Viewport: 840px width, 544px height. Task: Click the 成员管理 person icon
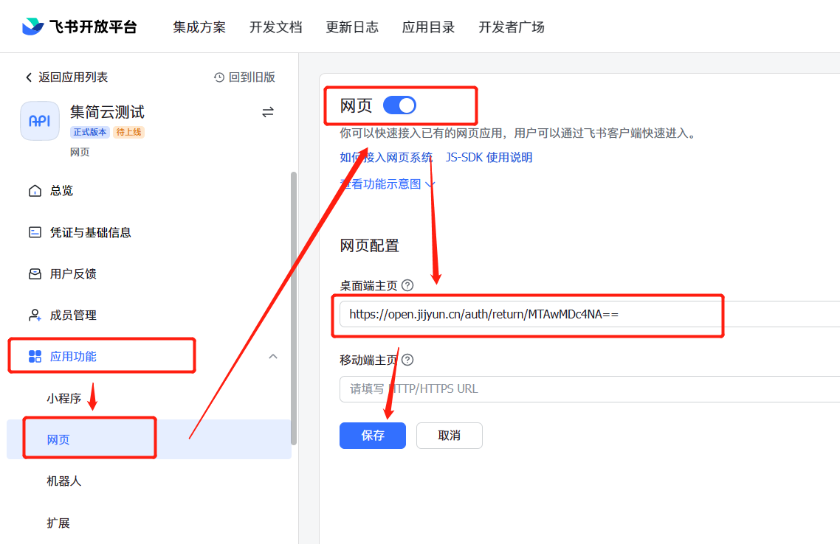pyautogui.click(x=35, y=315)
